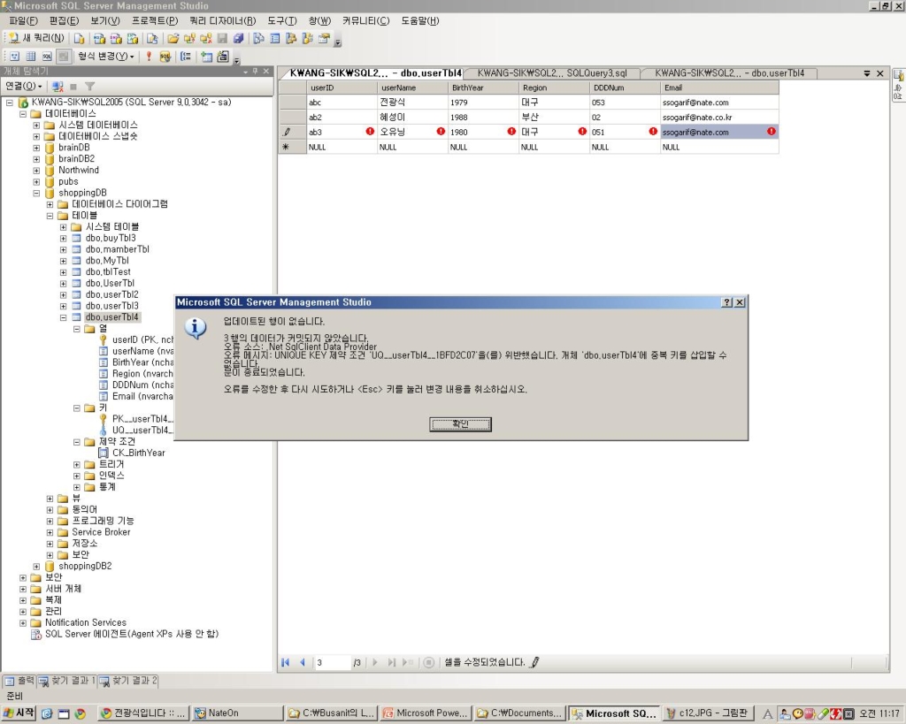Click 확인 (OK) button in error dialog

[x=460, y=424]
